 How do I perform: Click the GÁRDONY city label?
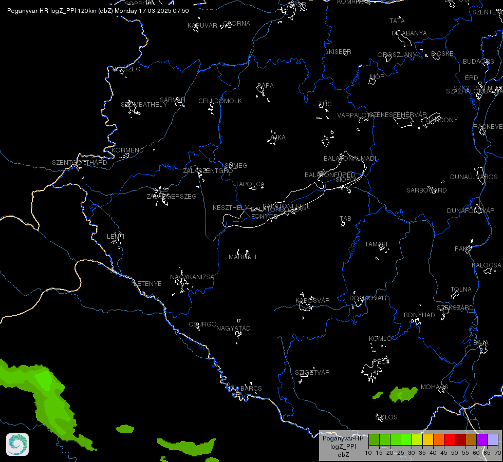click(442, 120)
